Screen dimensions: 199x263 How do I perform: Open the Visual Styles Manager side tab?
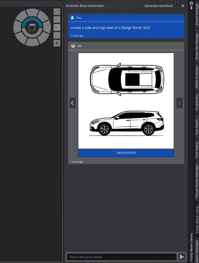click(197, 181)
